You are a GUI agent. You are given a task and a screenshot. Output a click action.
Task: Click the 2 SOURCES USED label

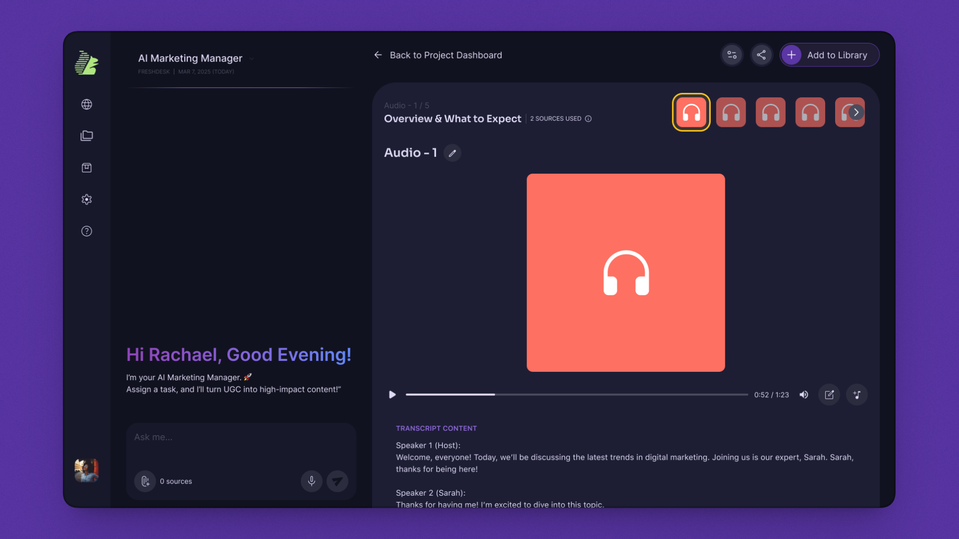555,119
